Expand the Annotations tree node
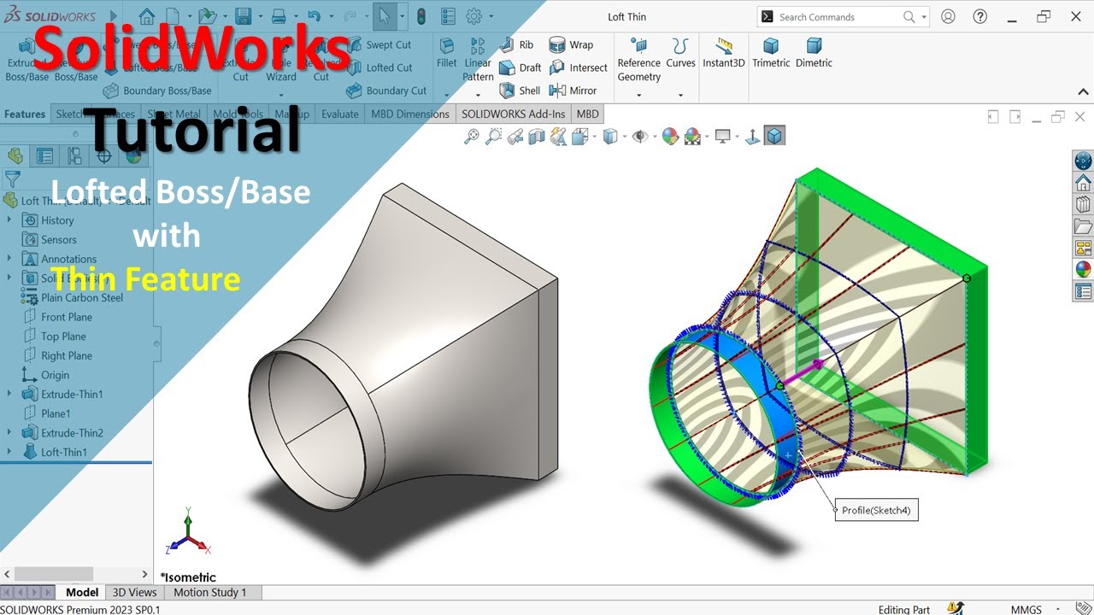Viewport: 1094px width, 615px height. pyautogui.click(x=10, y=259)
